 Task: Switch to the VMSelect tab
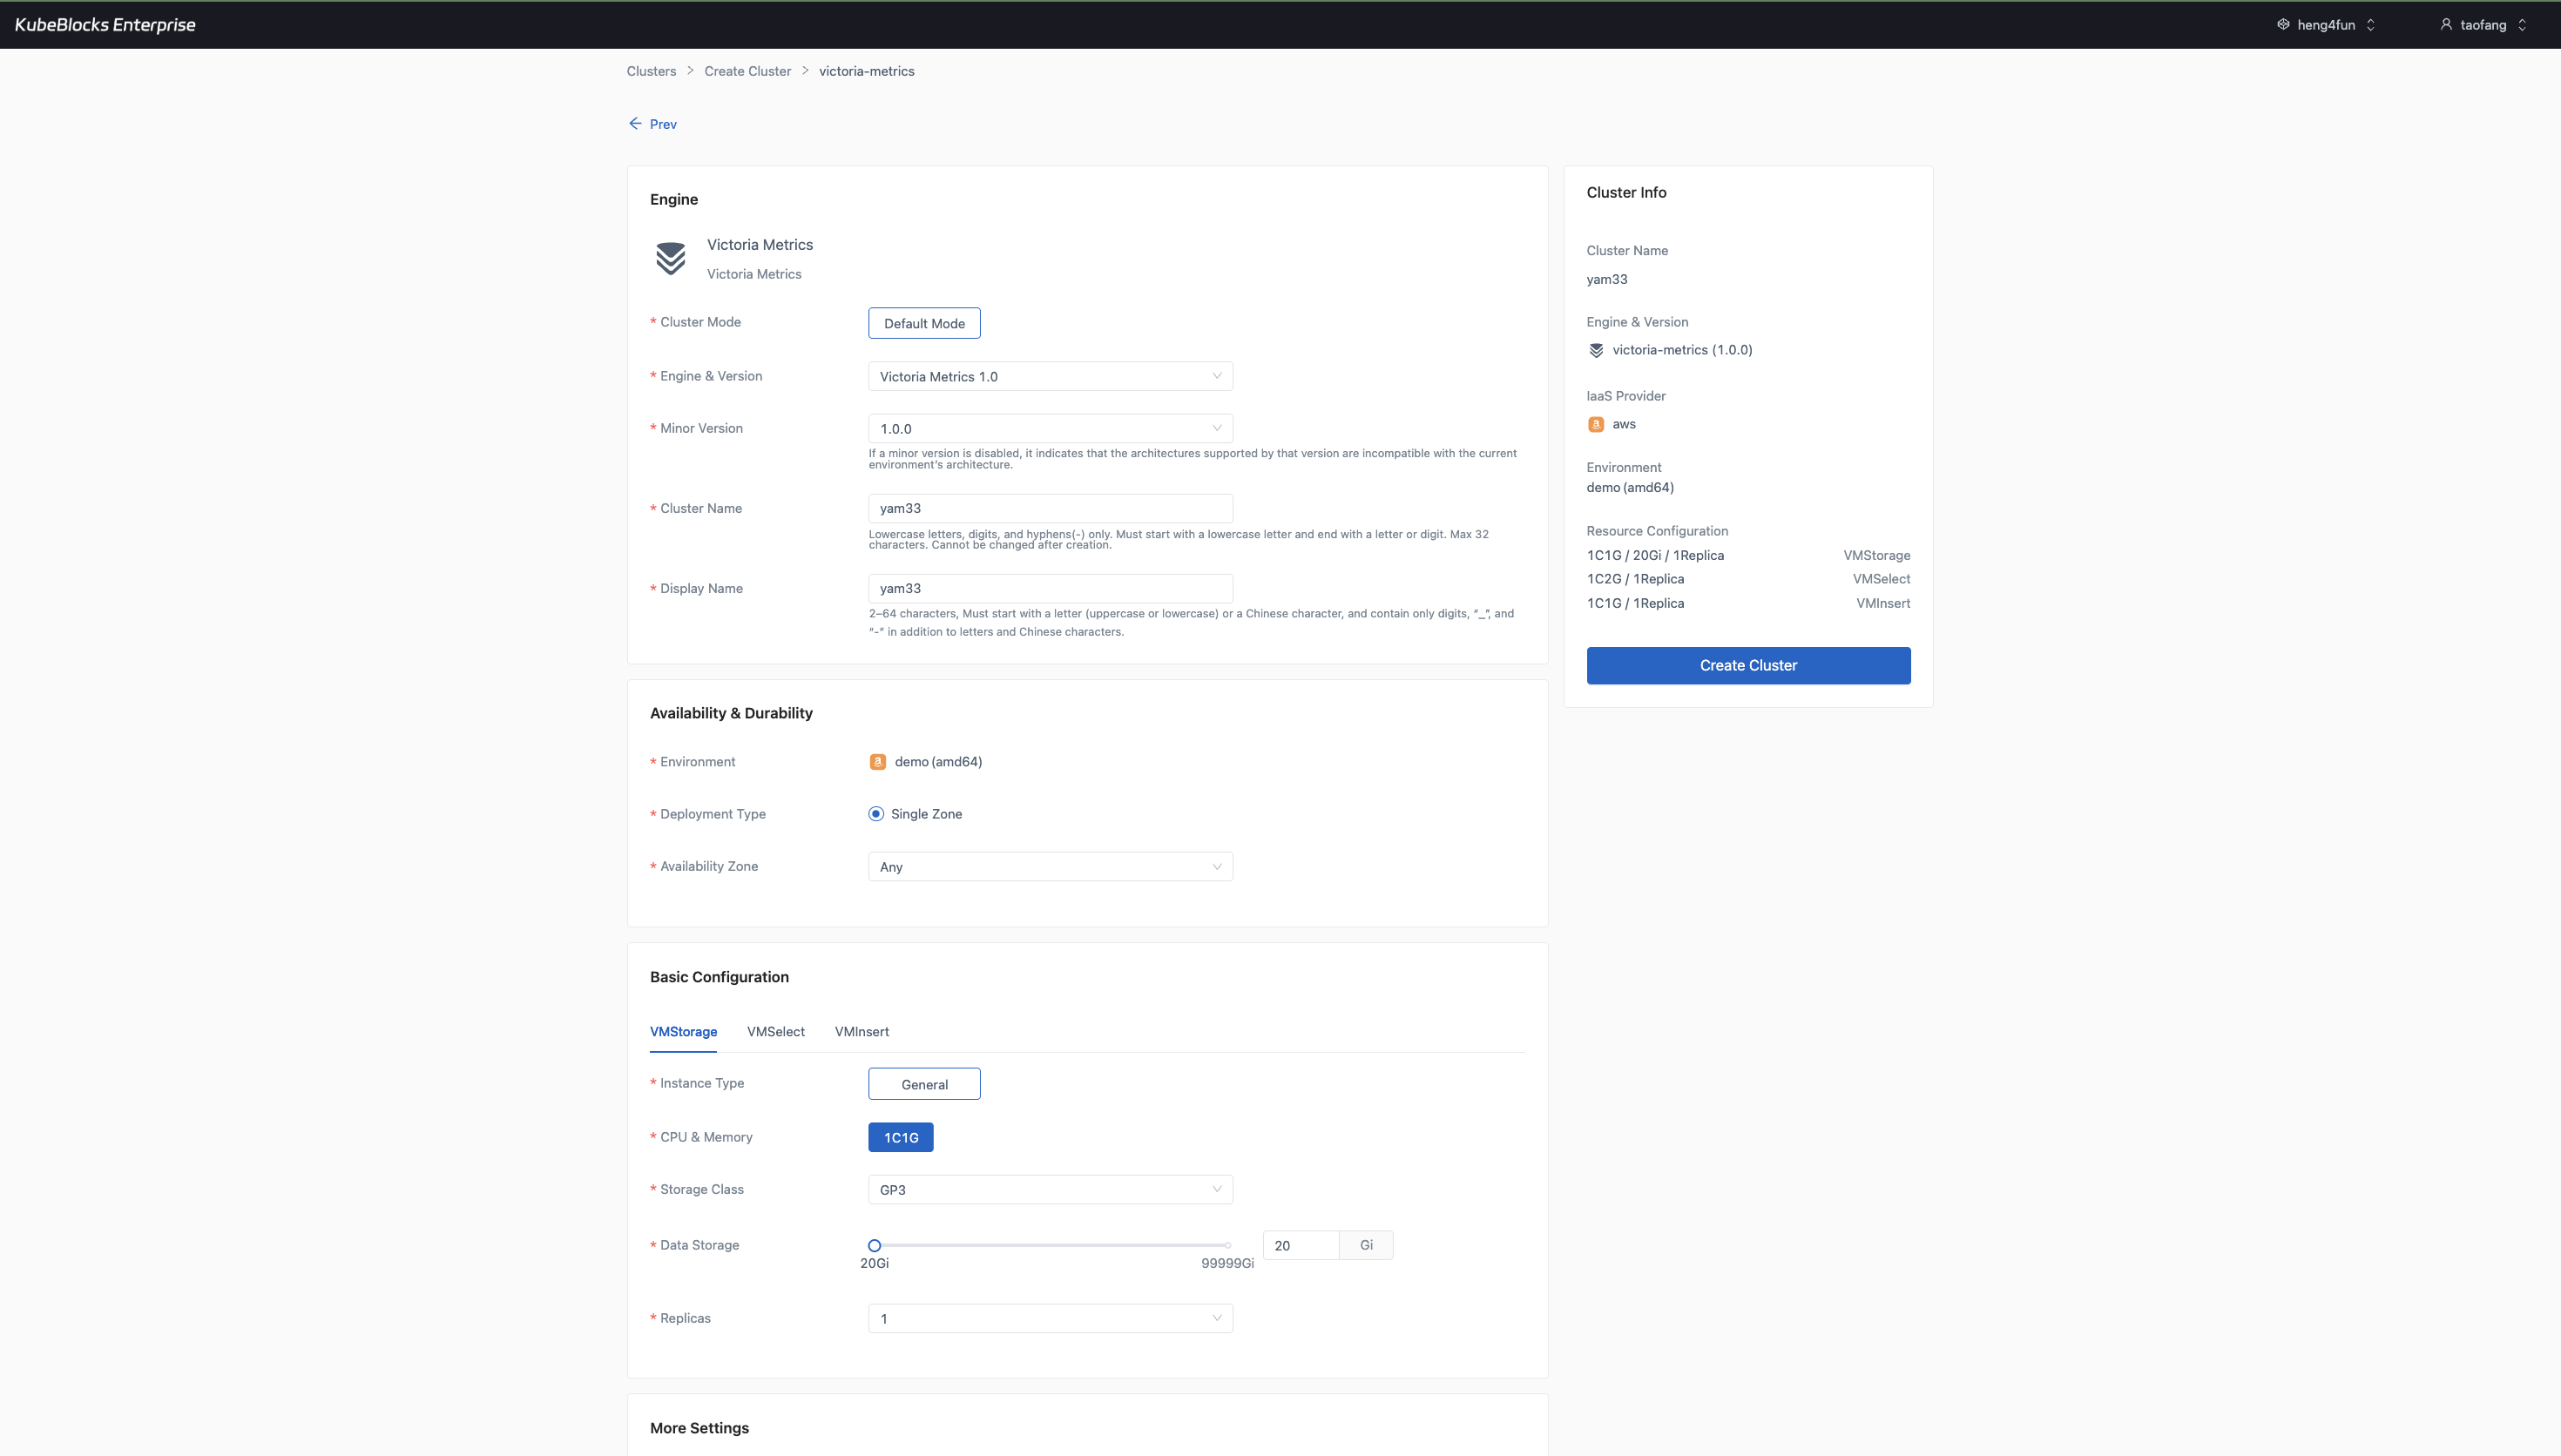pos(775,1031)
